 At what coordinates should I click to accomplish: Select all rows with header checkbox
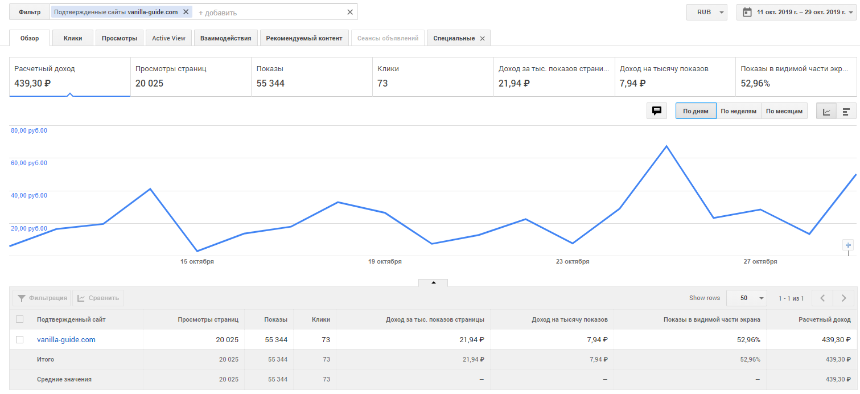point(20,319)
